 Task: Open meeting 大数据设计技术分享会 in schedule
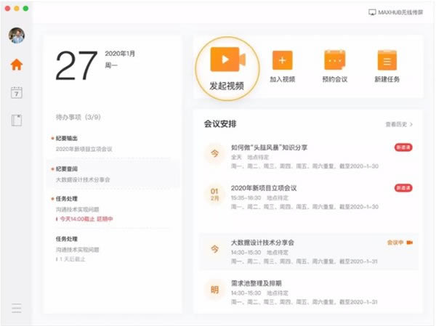[x=262, y=243]
